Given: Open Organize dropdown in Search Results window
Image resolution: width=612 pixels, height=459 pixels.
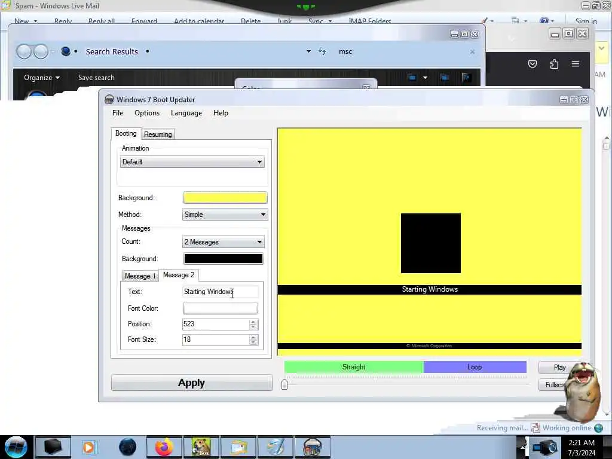Looking at the screenshot, I should pyautogui.click(x=42, y=77).
